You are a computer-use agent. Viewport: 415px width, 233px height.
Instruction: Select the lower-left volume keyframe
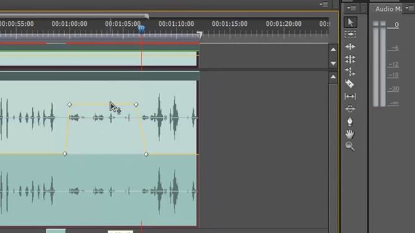65,154
